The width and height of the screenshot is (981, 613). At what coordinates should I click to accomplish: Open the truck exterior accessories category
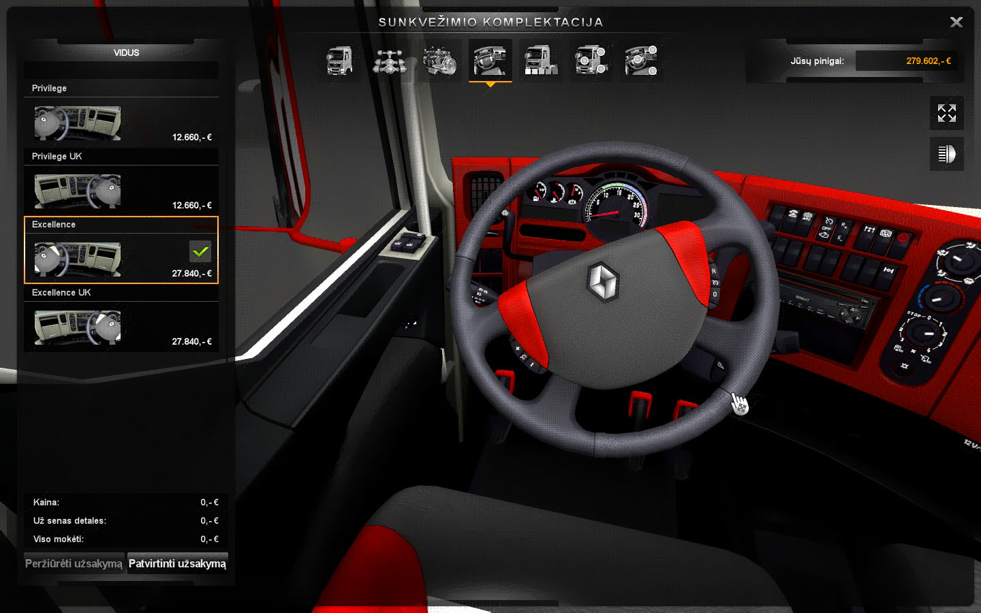click(591, 61)
